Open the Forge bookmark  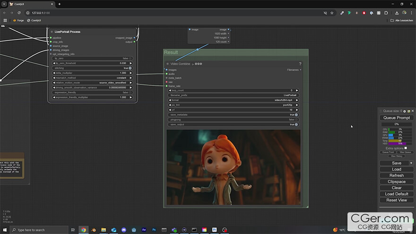point(18,20)
